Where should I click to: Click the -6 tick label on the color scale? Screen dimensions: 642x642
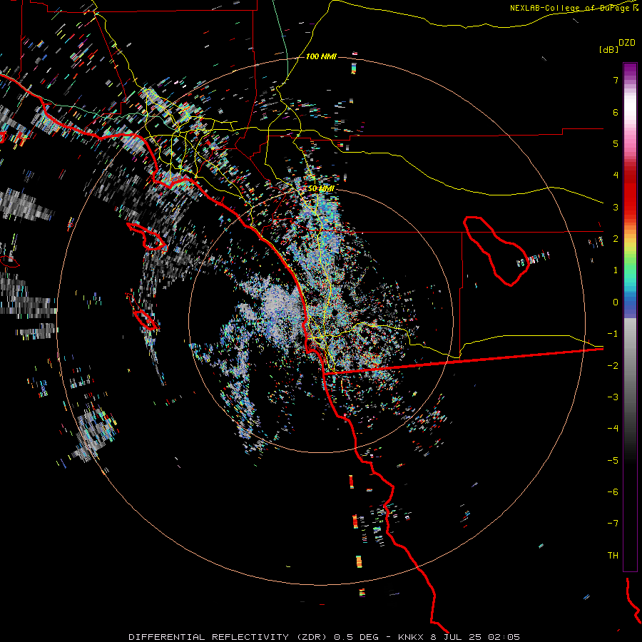pyautogui.click(x=613, y=492)
